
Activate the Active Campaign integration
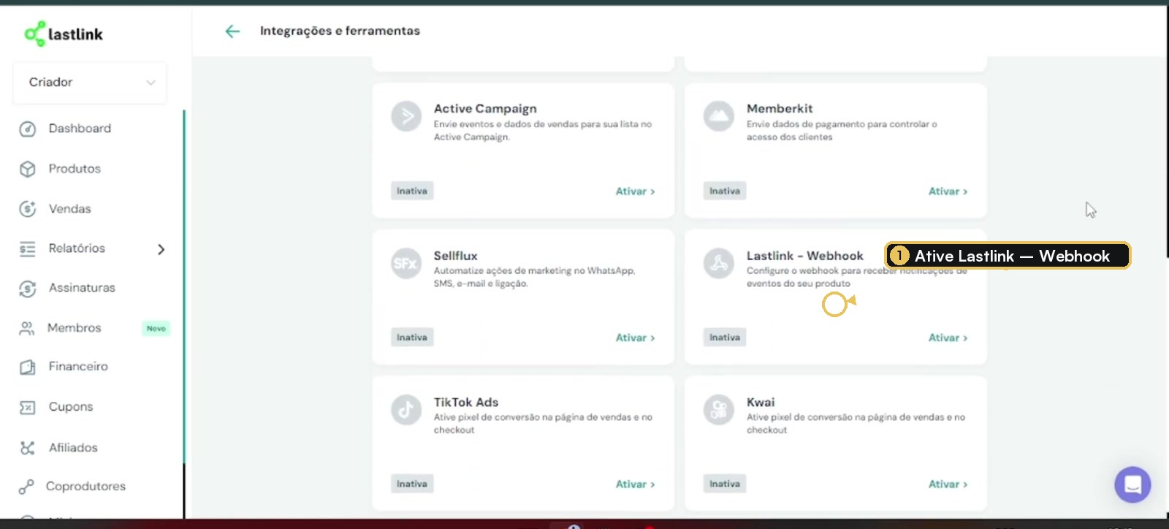point(635,191)
